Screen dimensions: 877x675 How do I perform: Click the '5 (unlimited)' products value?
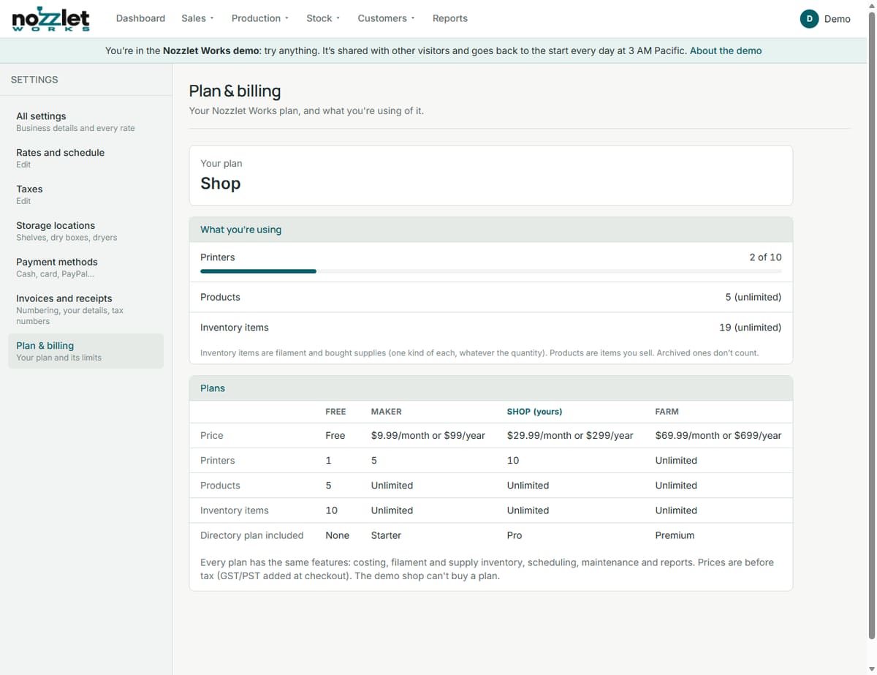coord(753,297)
